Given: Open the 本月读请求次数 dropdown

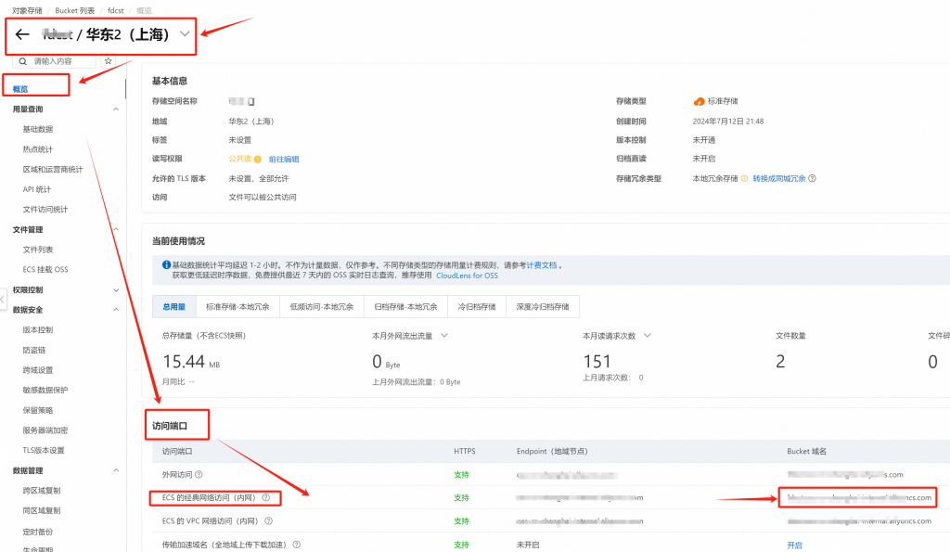Looking at the screenshot, I should pos(647,336).
